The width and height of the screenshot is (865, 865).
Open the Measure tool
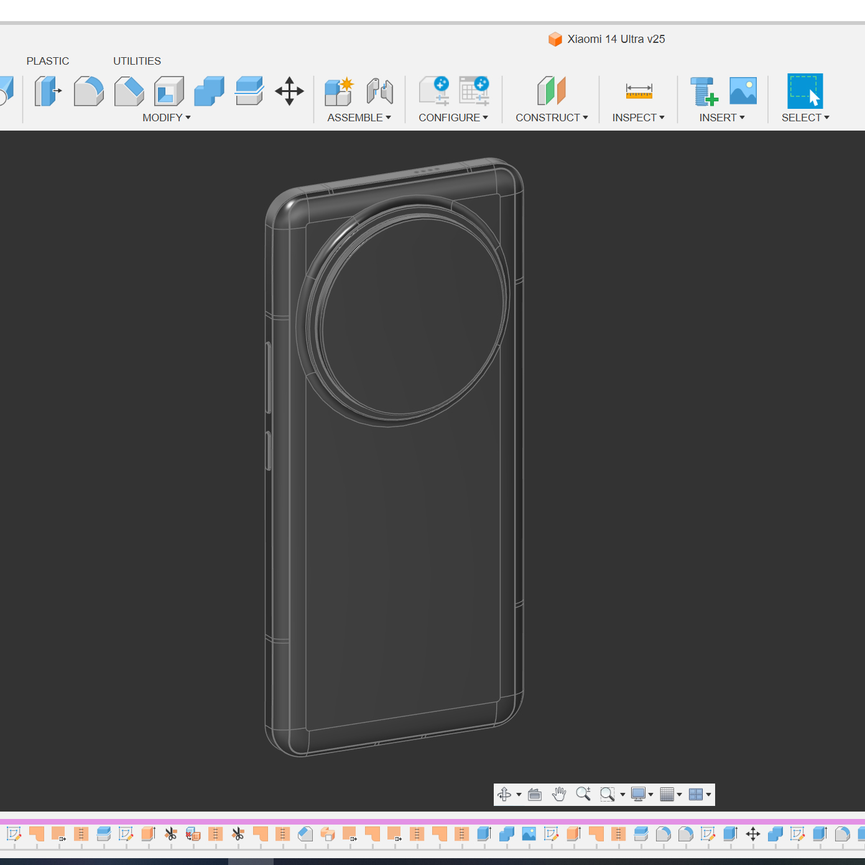point(639,91)
